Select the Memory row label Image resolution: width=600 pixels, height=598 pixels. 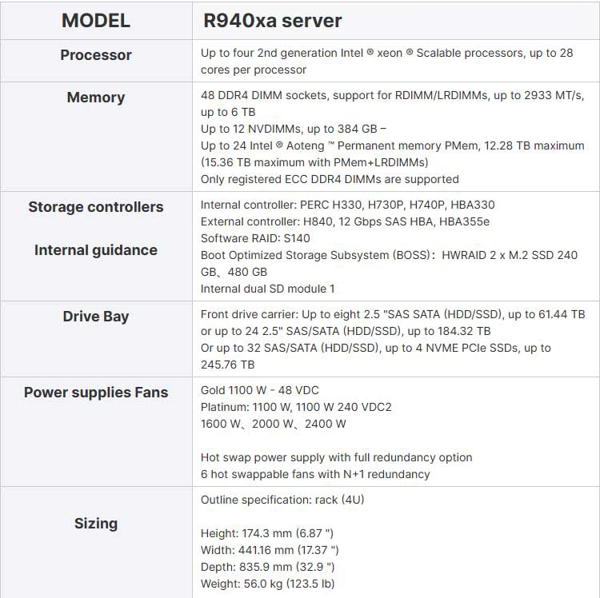point(96,98)
